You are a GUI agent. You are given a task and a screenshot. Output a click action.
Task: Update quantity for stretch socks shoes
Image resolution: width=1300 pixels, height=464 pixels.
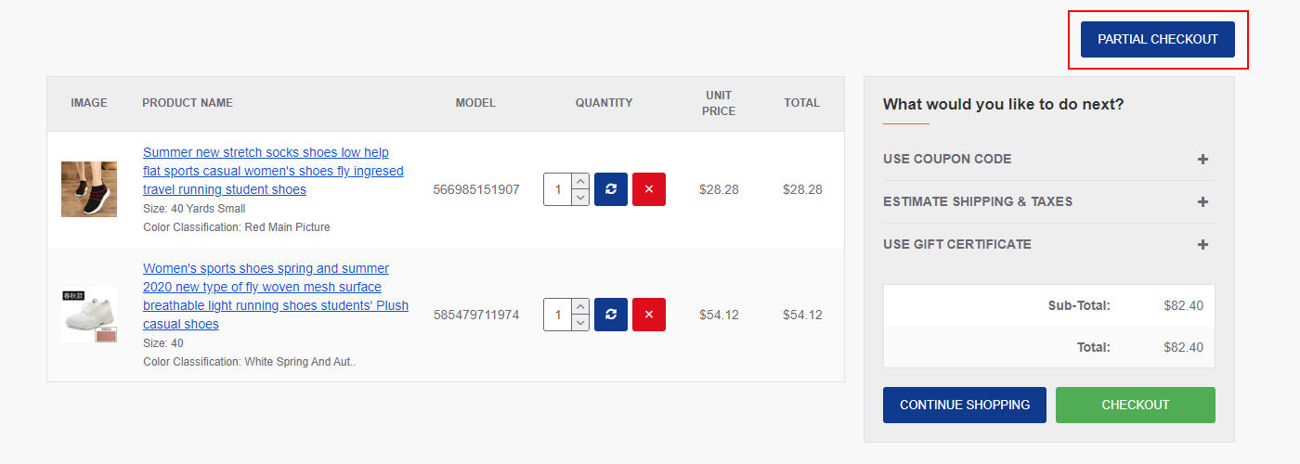pos(611,189)
